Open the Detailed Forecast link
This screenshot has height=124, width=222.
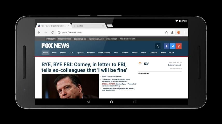tap(175, 65)
